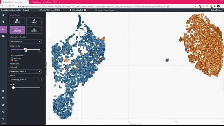224x126 pixels.
Task: Switch to Table view
Action: coord(34,30)
